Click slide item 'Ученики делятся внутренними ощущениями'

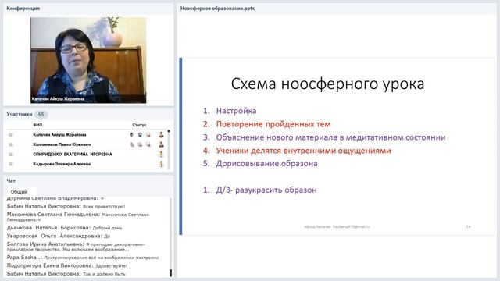tap(304, 151)
